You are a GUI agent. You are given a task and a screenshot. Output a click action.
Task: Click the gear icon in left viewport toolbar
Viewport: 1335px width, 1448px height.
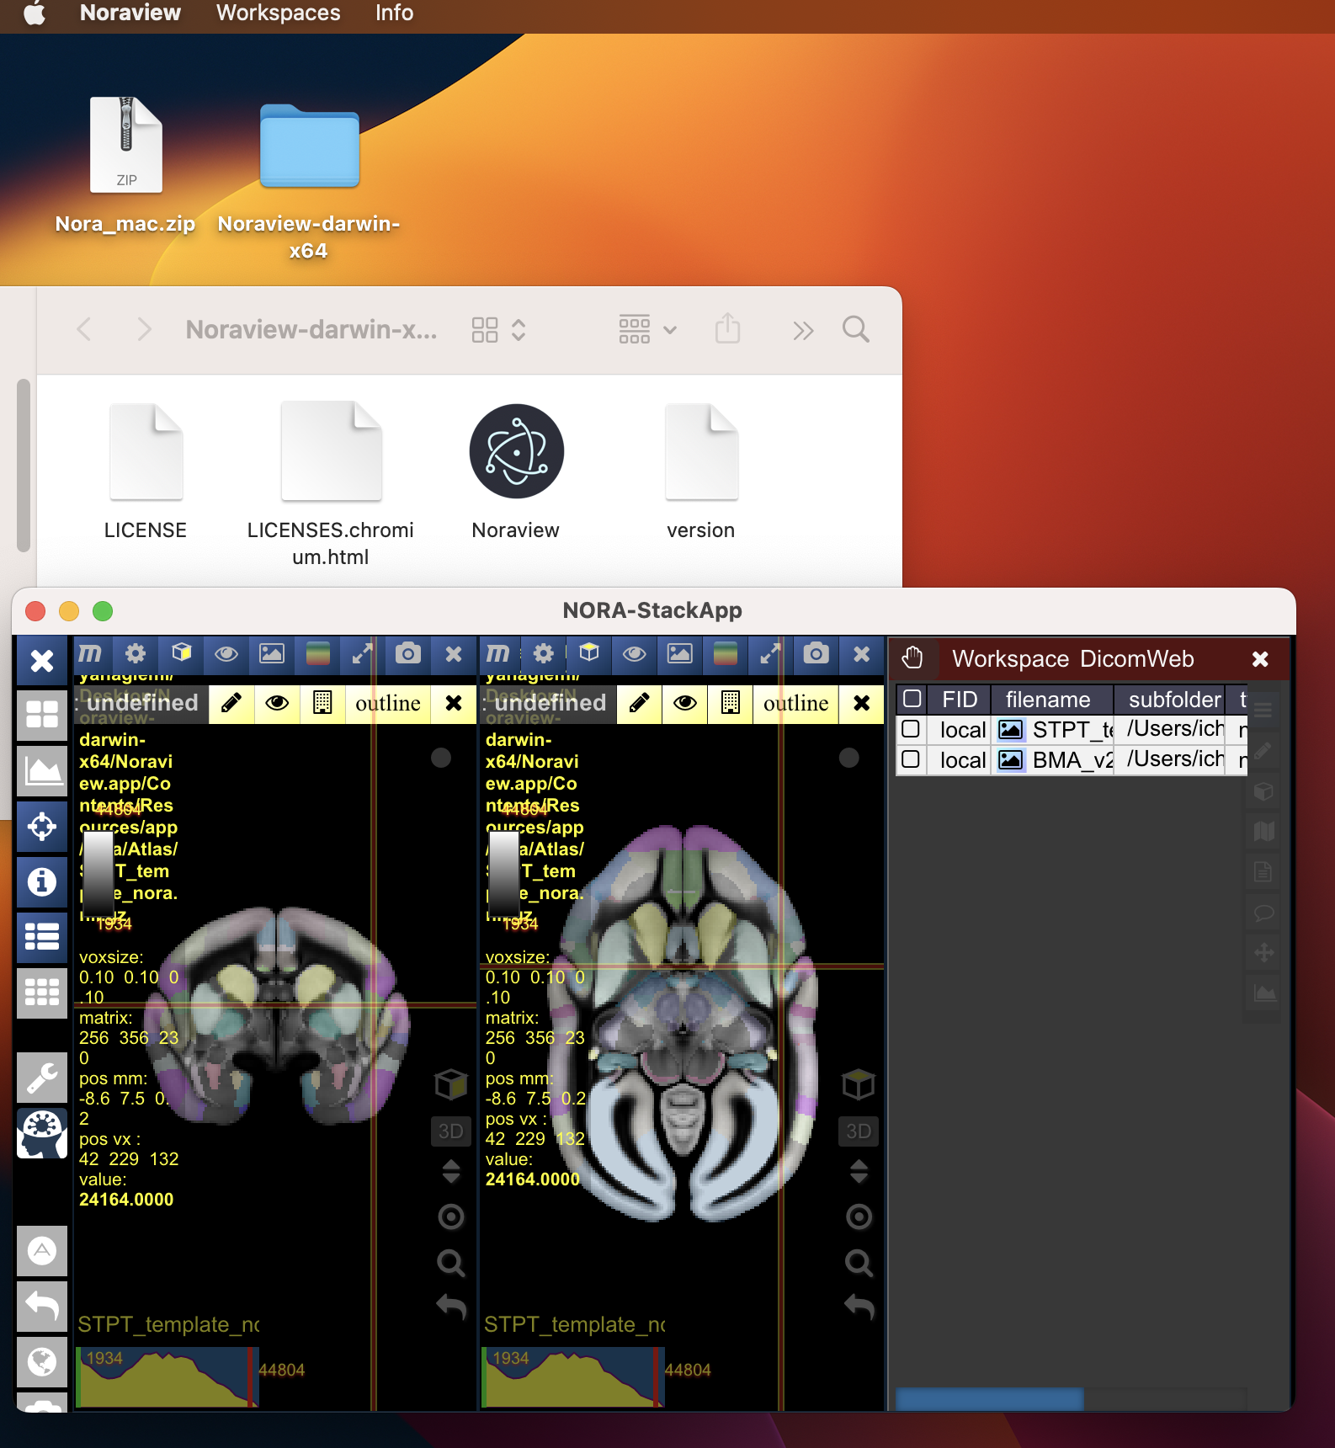[136, 654]
